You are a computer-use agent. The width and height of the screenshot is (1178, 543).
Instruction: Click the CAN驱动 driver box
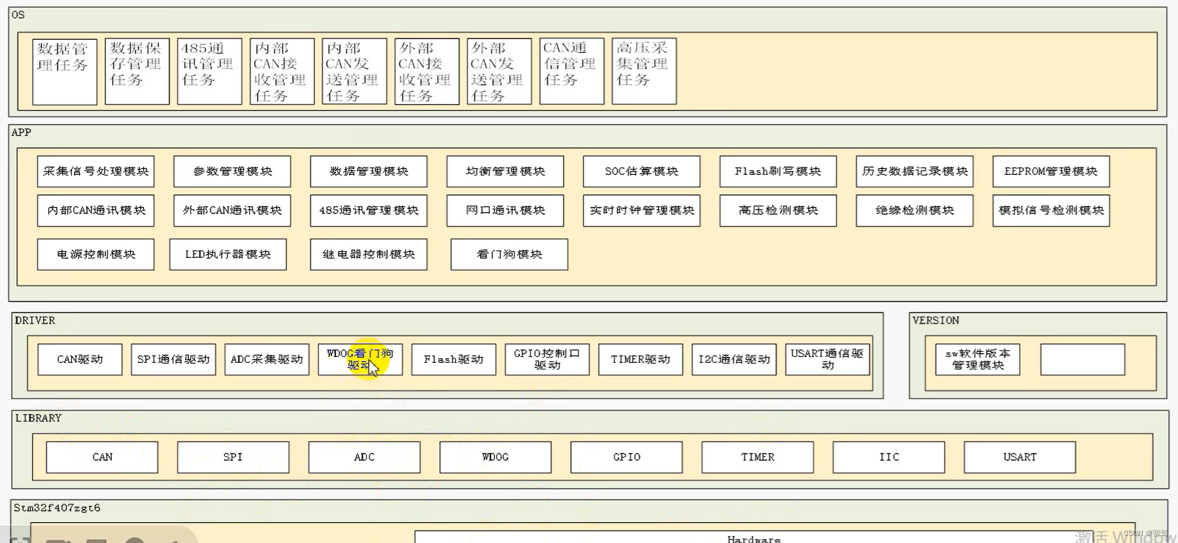point(80,360)
